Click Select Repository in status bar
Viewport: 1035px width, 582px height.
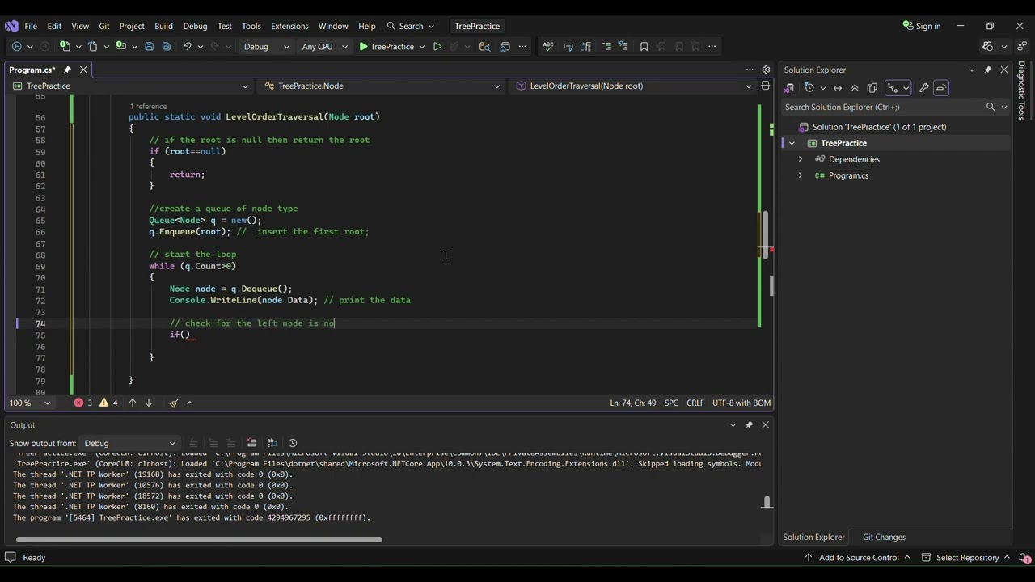coord(968,558)
